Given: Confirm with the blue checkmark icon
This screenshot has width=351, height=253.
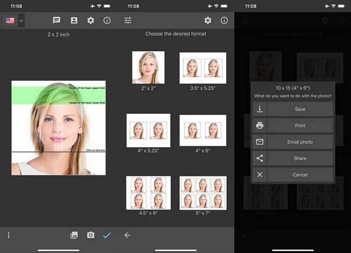Looking at the screenshot, I should (107, 235).
